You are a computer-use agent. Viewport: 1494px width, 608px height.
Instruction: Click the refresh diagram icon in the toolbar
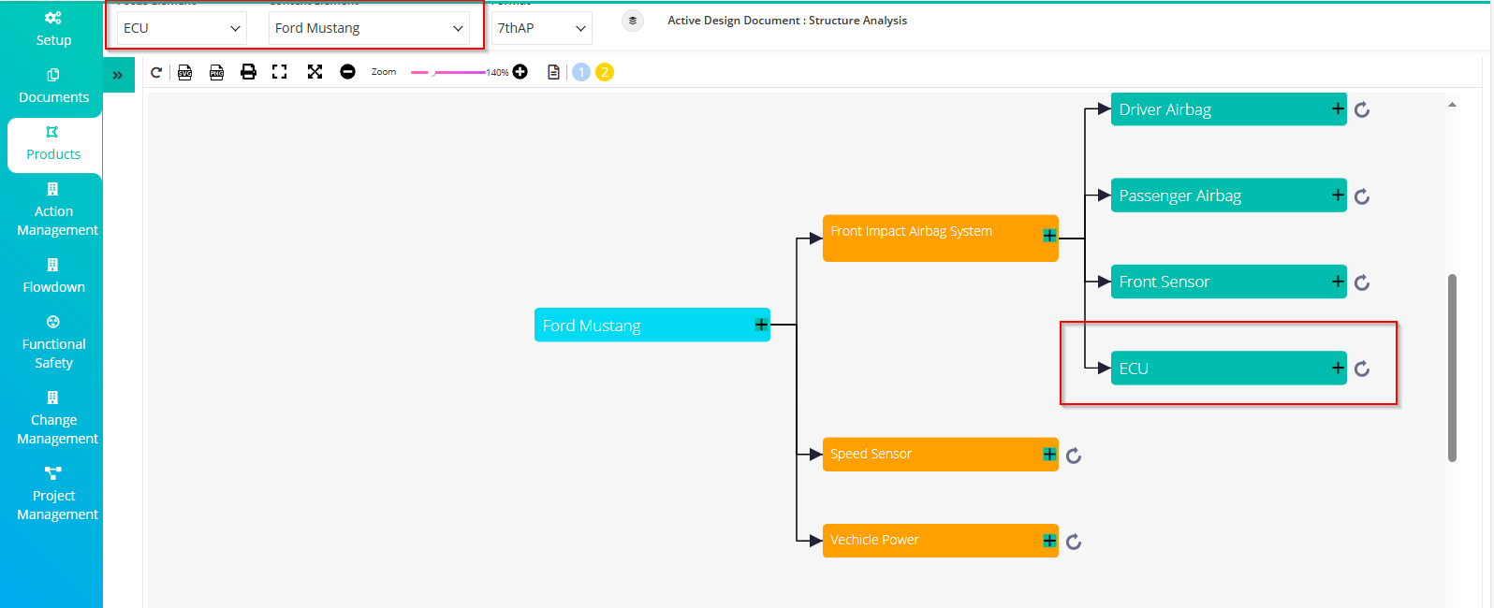pyautogui.click(x=156, y=72)
